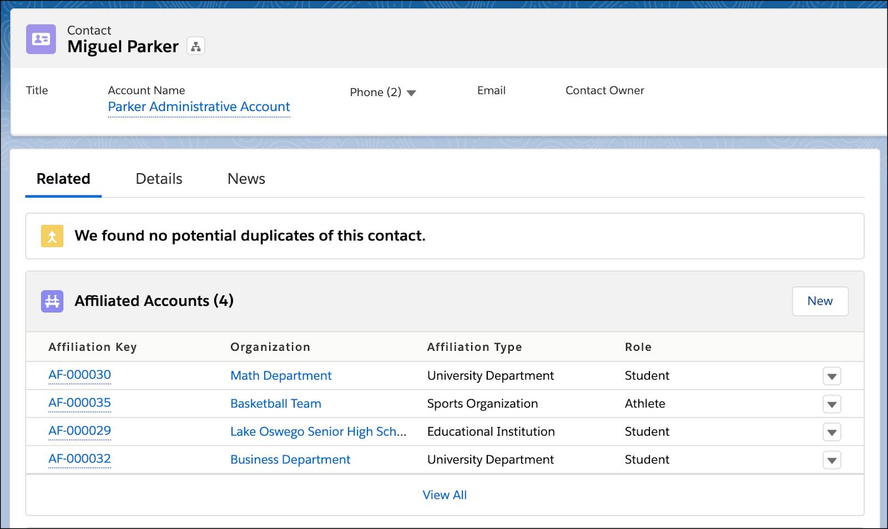
Task: Select the Related tab
Action: tap(63, 178)
